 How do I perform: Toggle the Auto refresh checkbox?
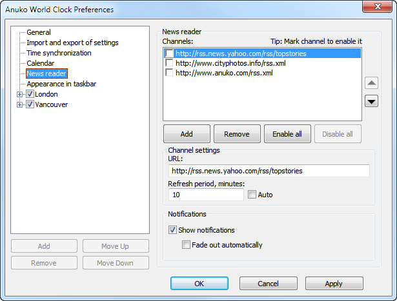tap(252, 195)
